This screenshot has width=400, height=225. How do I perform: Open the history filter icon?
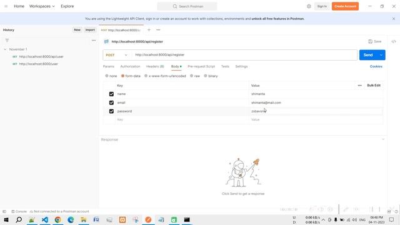(x=7, y=40)
